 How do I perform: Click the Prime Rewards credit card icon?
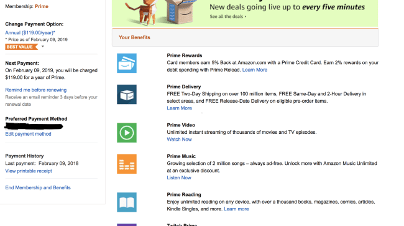pyautogui.click(x=127, y=64)
